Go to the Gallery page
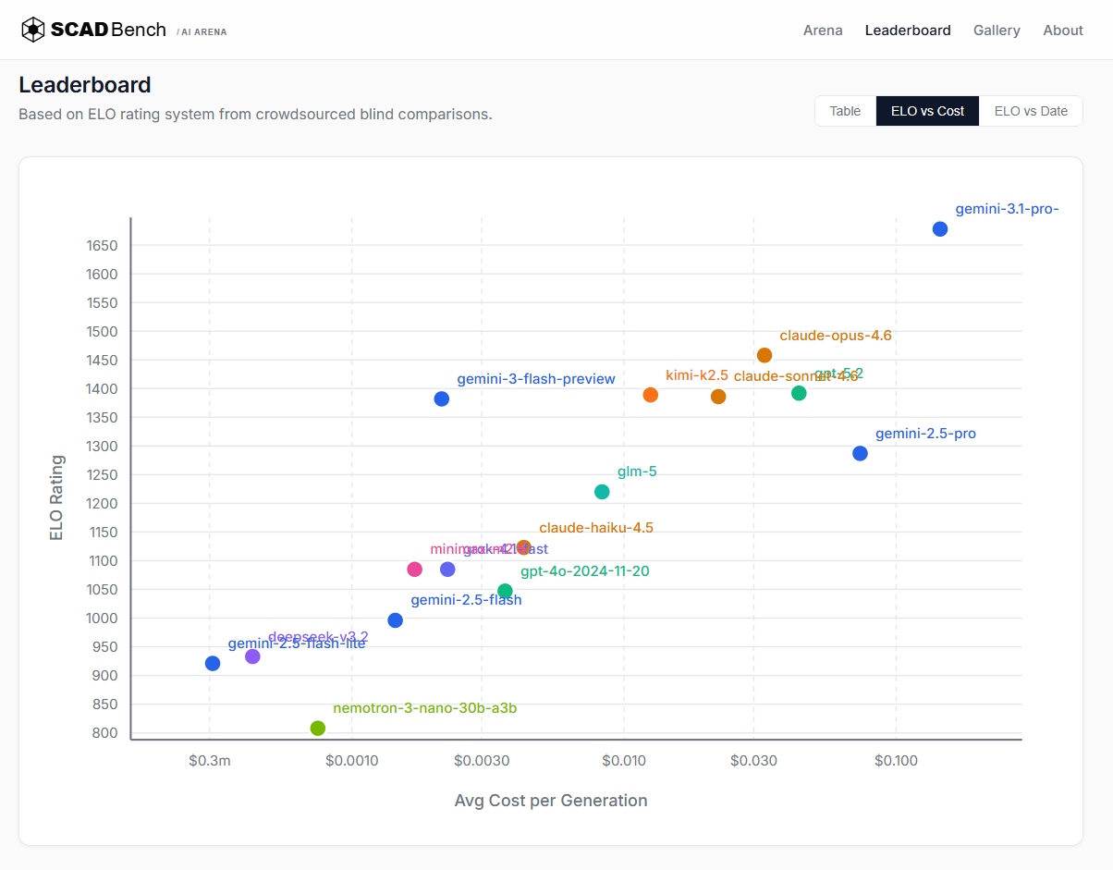 tap(997, 31)
